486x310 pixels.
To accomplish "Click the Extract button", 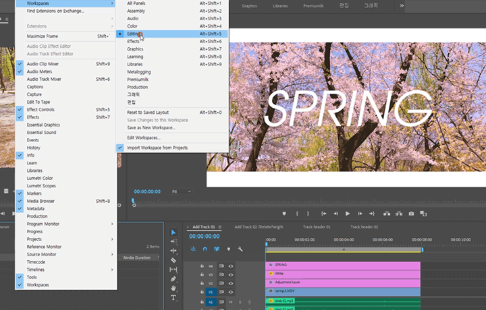I will [399, 214].
